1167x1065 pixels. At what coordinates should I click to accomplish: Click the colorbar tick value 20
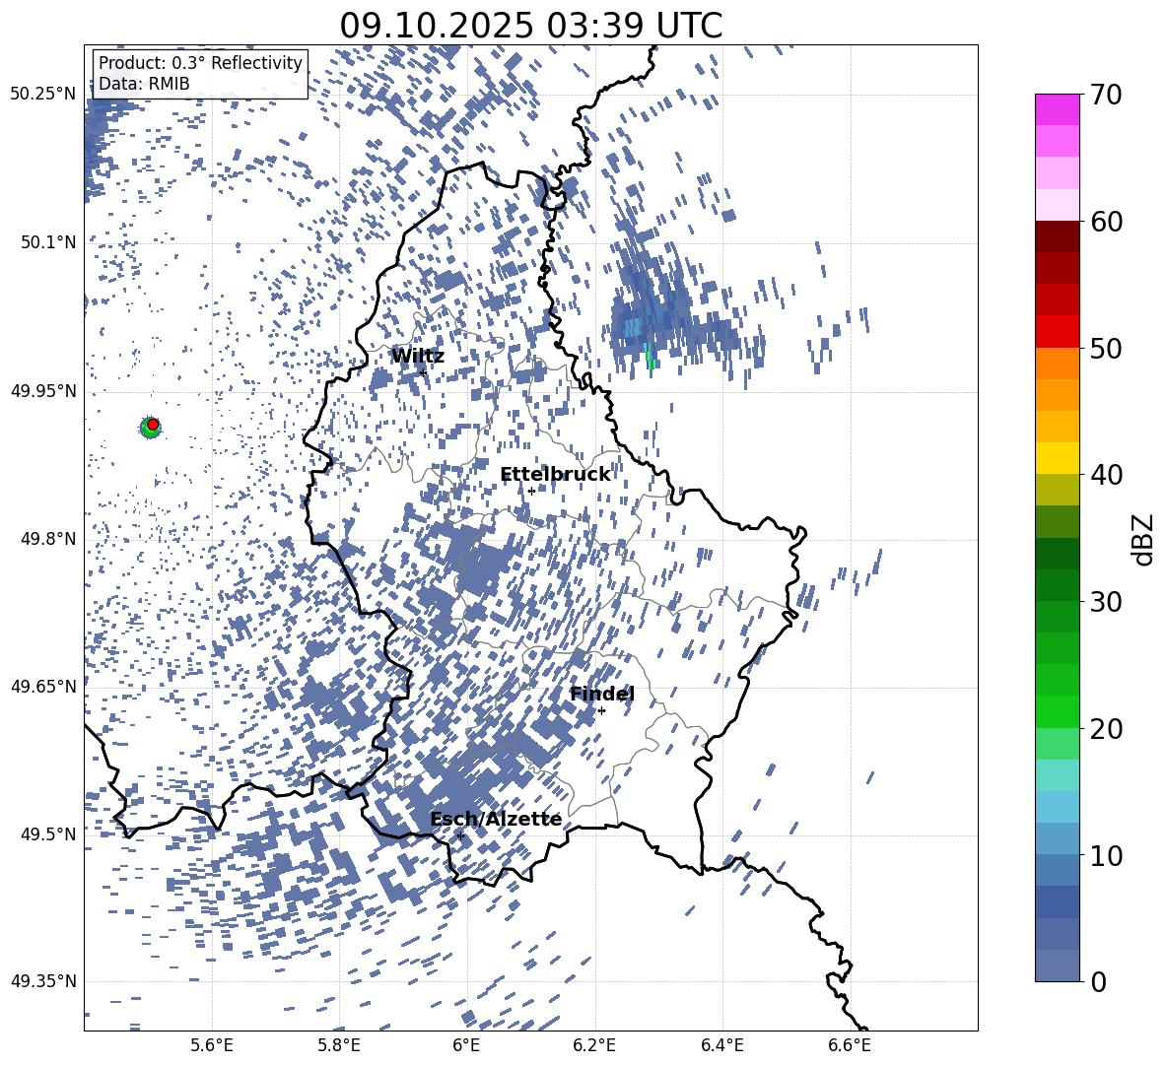pyautogui.click(x=1107, y=728)
